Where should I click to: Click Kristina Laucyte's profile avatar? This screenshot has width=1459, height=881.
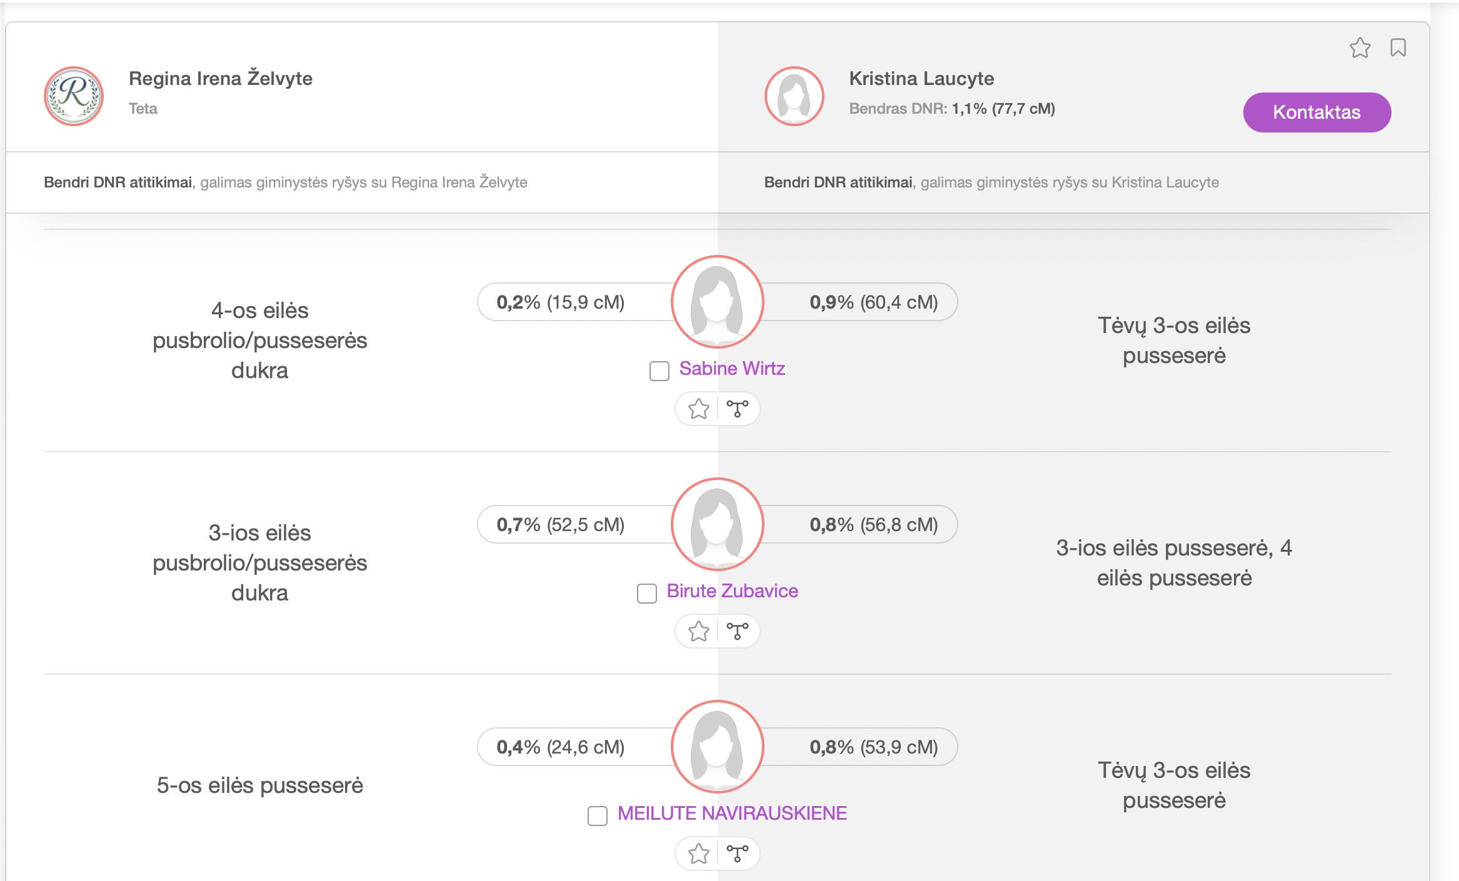[x=795, y=96]
